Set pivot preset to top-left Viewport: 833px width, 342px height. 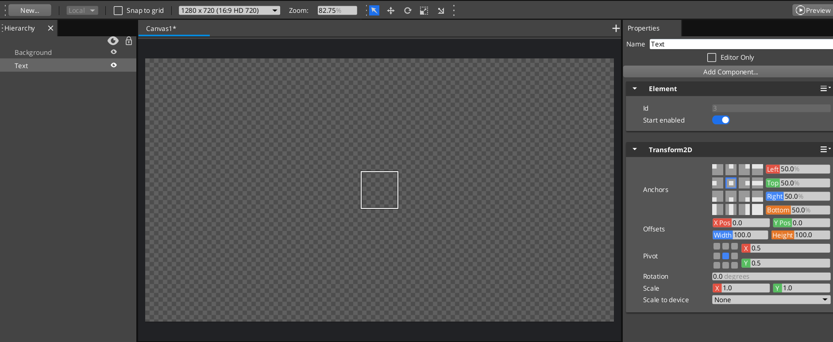click(717, 246)
